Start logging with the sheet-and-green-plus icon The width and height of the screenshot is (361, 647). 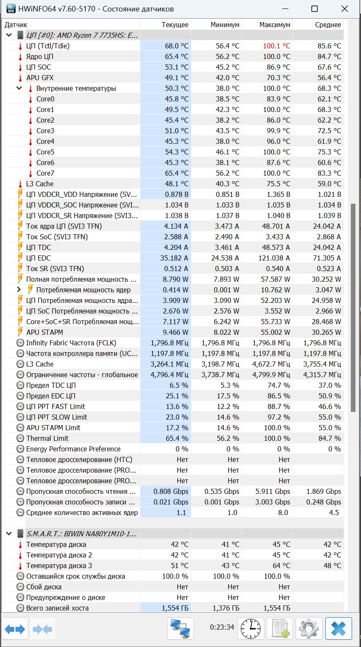tap(280, 628)
